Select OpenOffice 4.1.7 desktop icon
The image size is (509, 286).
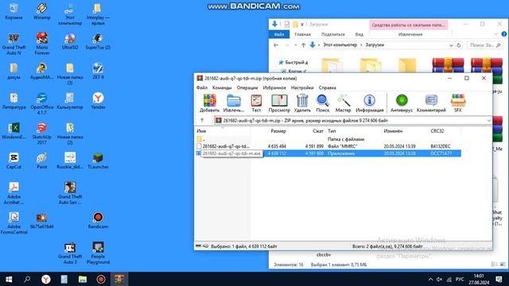click(42, 104)
